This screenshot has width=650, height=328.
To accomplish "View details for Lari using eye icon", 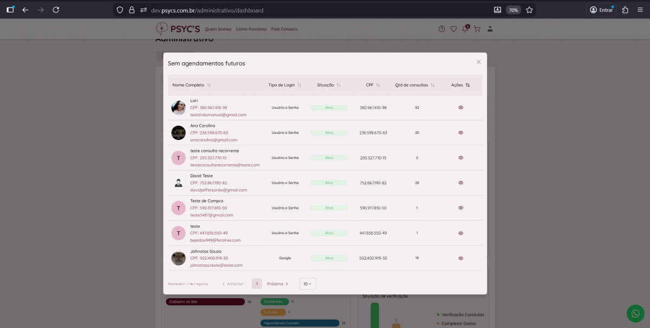I will pos(460,107).
